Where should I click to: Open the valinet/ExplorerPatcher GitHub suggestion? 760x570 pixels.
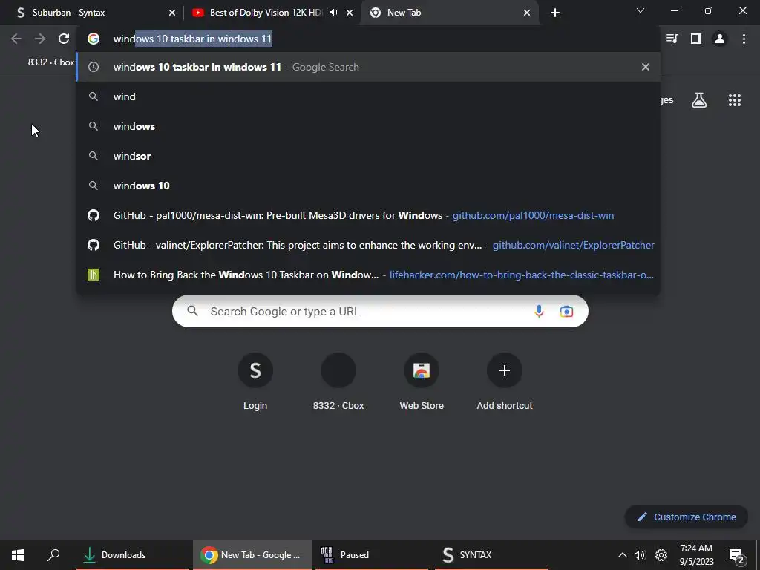(x=368, y=245)
